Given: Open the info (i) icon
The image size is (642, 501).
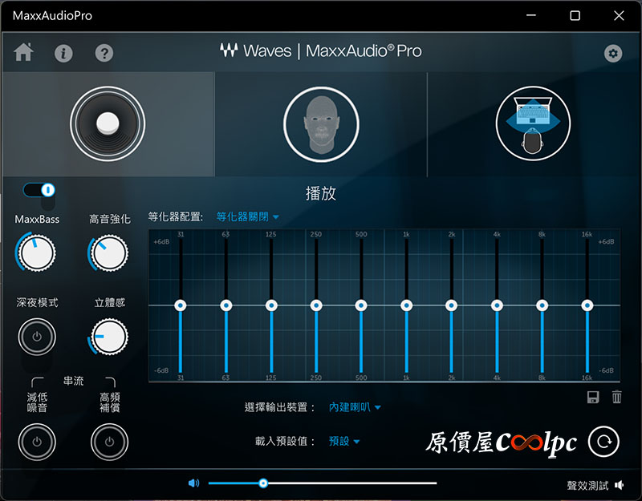Looking at the screenshot, I should pos(63,53).
